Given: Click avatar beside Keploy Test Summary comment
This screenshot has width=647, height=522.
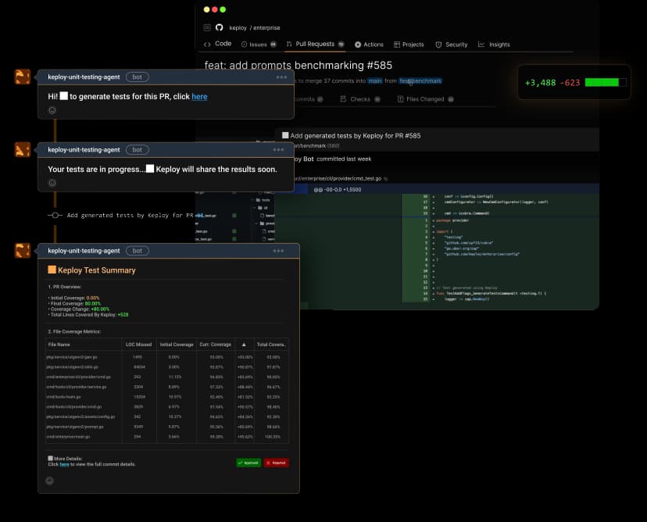Looking at the screenshot, I should tap(23, 251).
